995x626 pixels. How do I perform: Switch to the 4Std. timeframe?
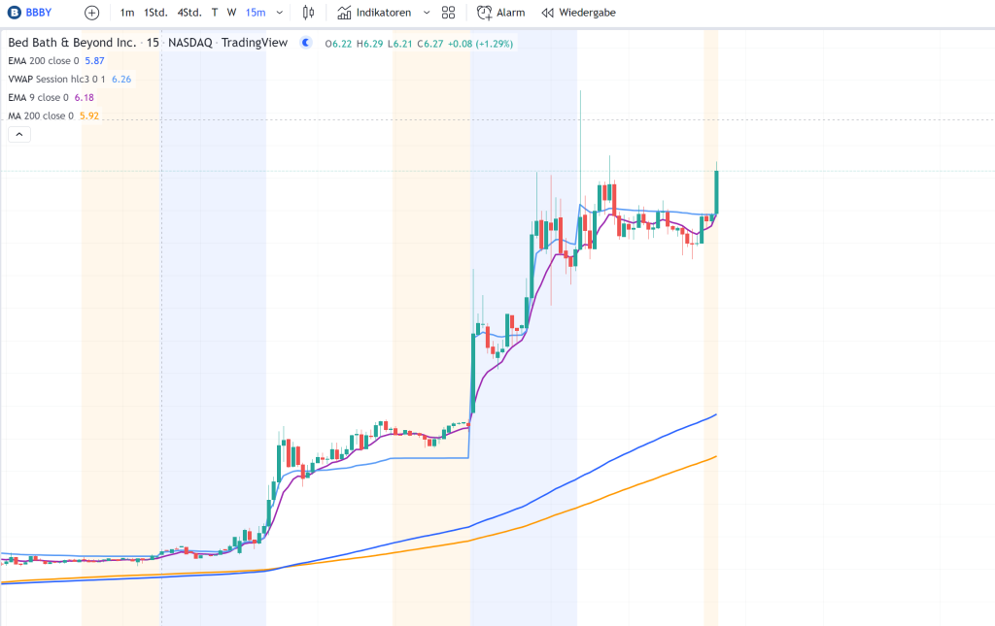click(189, 13)
